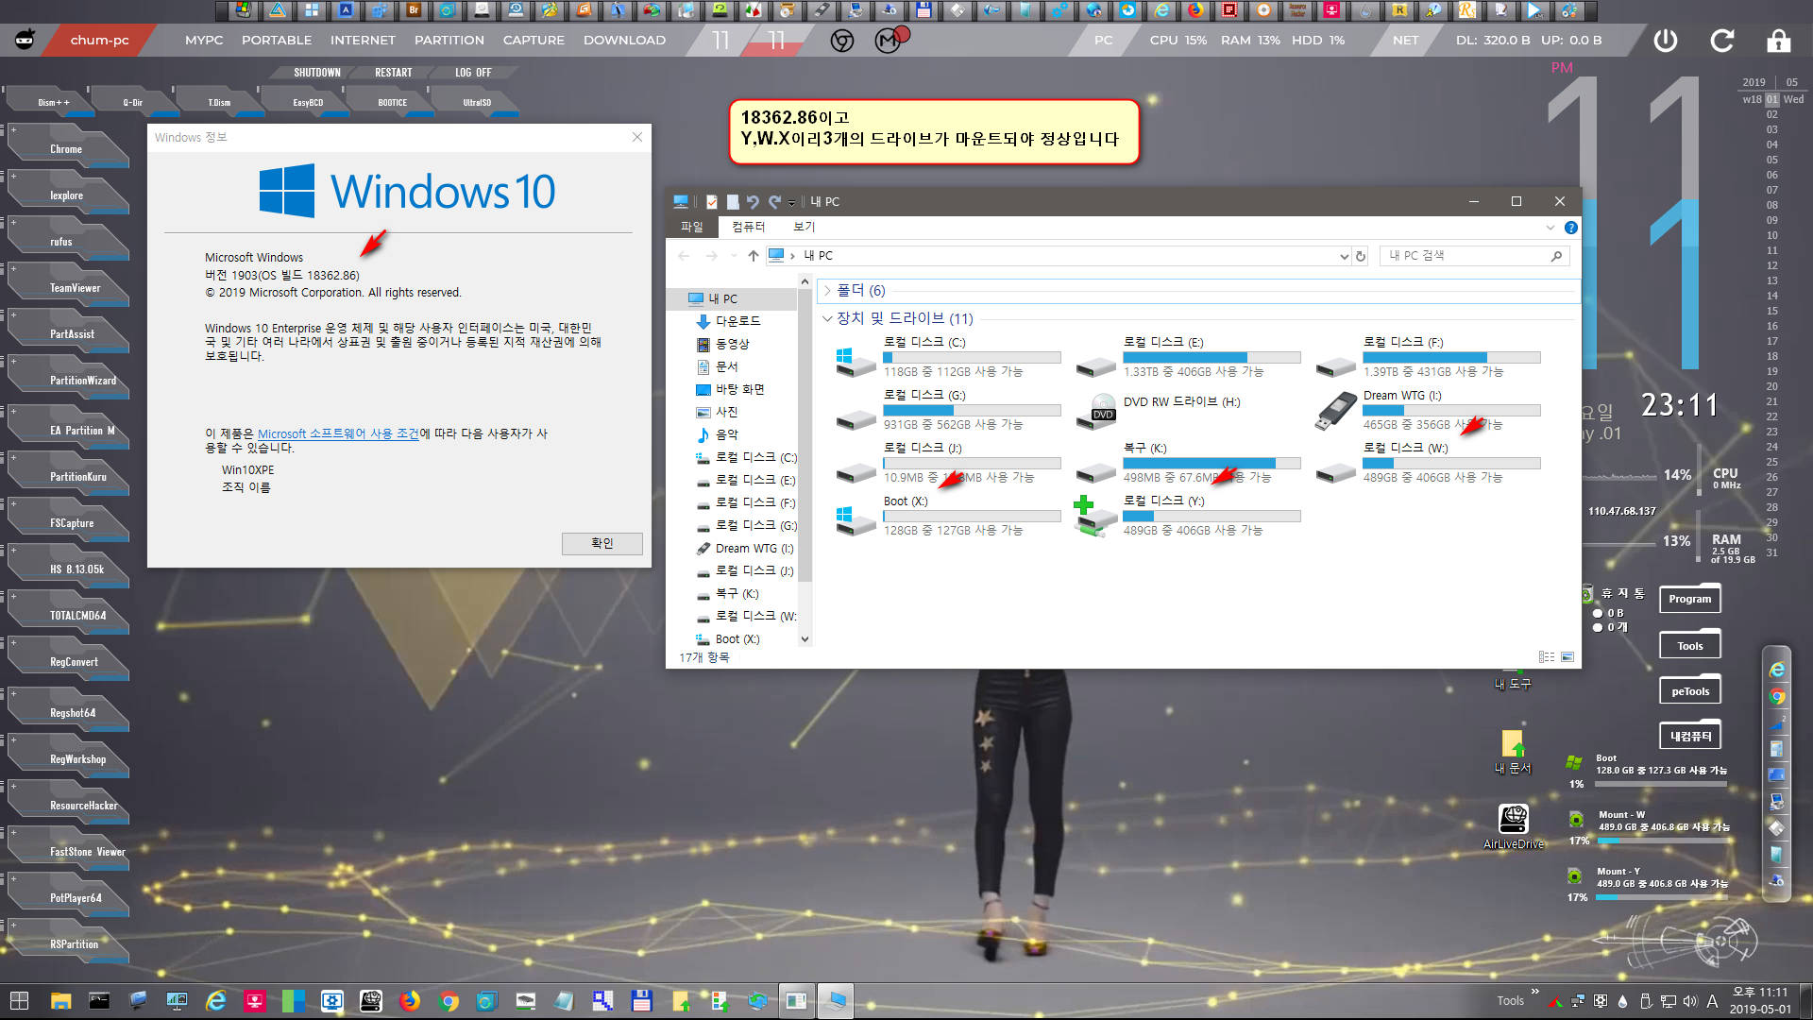
Task: Open the 휴지통 recycle bin widget
Action: point(1615,593)
